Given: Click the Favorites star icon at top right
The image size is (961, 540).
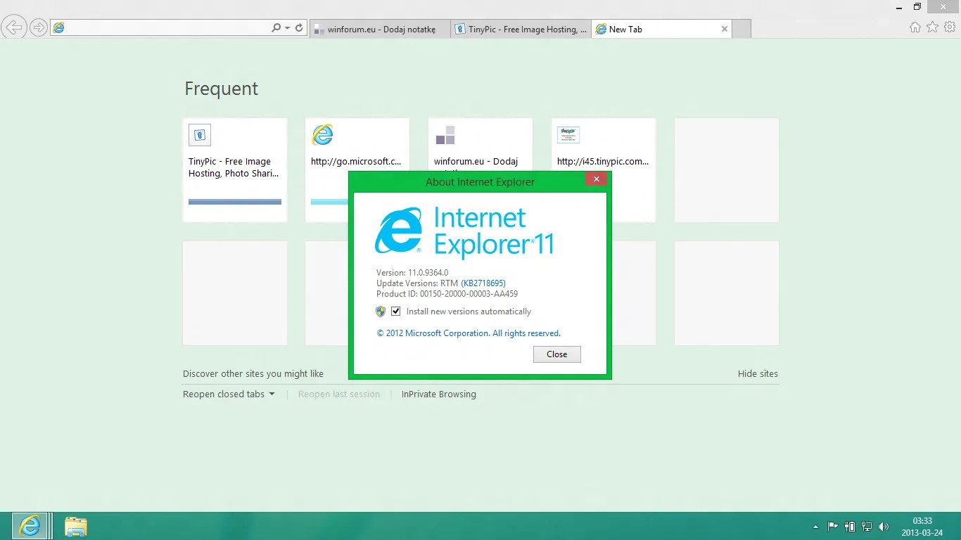Looking at the screenshot, I should pos(931,26).
